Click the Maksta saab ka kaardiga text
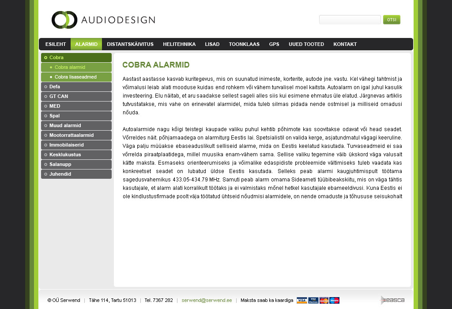Viewport: 452px width, 309px height. (267, 300)
